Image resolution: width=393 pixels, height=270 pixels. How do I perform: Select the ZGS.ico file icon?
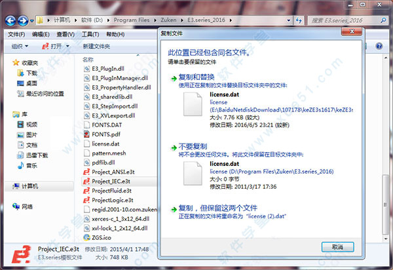point(86,237)
